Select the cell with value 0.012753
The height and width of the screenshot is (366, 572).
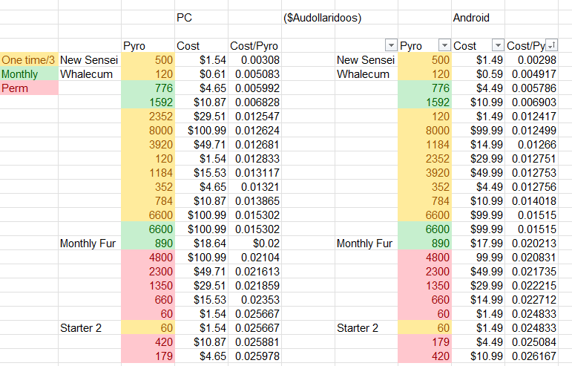(x=531, y=172)
